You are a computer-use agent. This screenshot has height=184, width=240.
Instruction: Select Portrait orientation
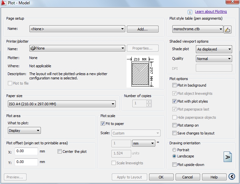[174, 150]
